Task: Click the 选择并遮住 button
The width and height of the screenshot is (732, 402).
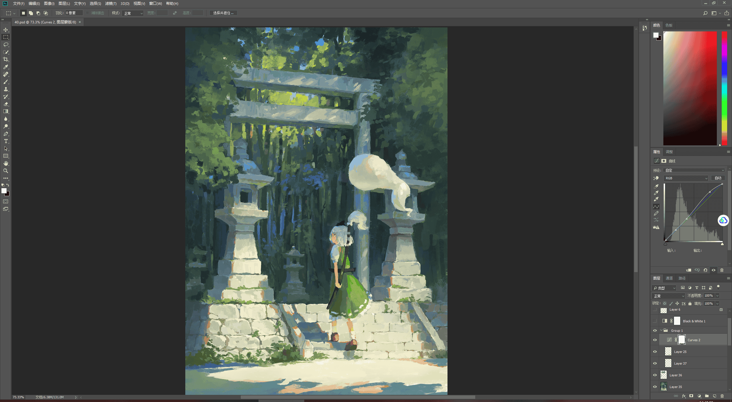Action: (x=223, y=13)
